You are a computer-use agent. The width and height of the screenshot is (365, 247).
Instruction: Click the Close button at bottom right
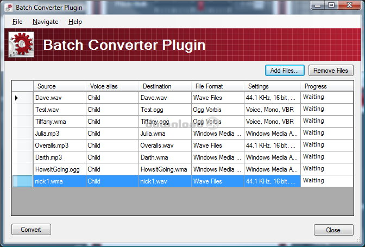[x=333, y=230]
